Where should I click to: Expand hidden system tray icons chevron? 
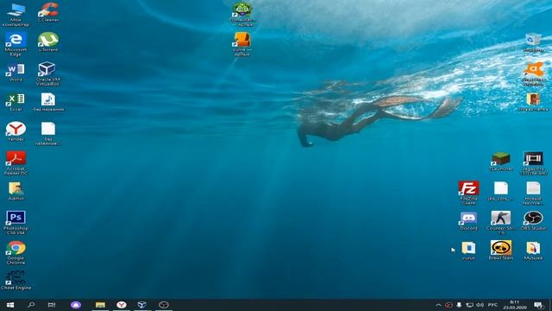click(x=438, y=305)
